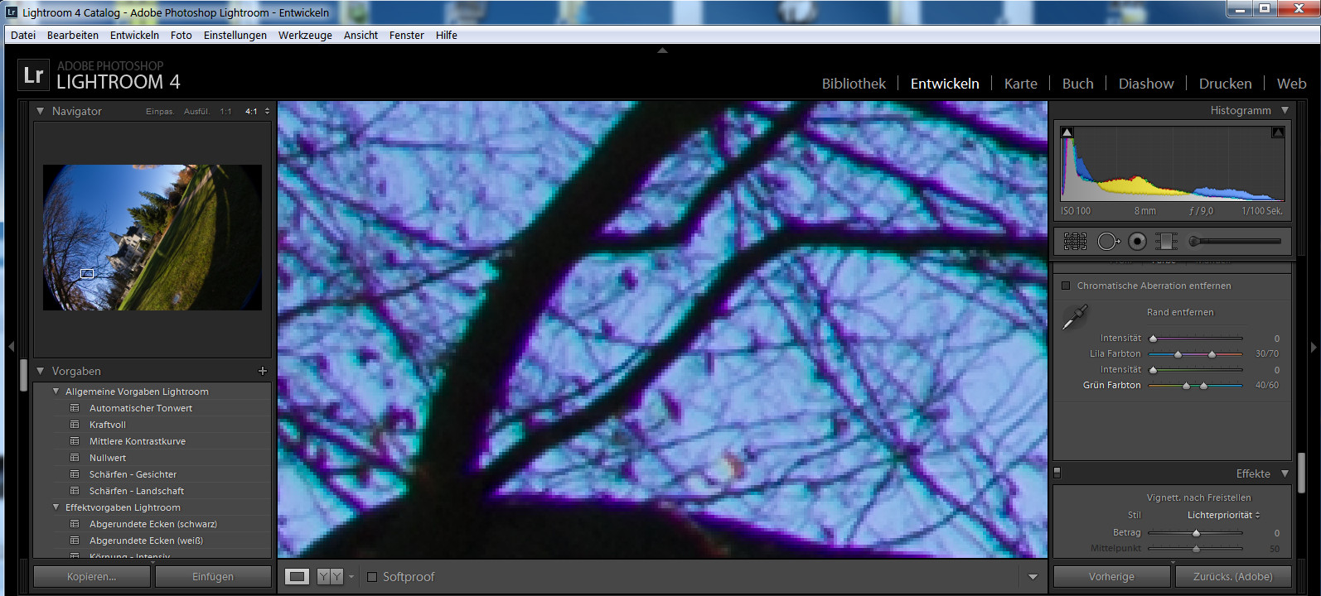The image size is (1321, 596).
Task: Toggle the Softproof checkbox
Action: pos(372,577)
